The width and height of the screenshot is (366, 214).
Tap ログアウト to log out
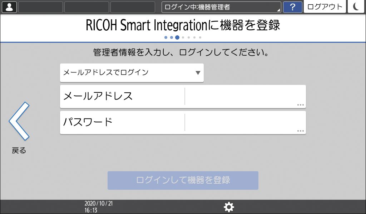pyautogui.click(x=325, y=7)
